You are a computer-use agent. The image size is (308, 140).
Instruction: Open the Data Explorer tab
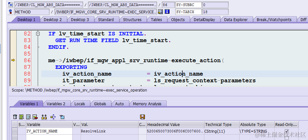click(x=236, y=19)
